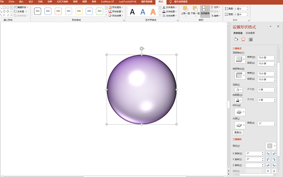Expand shape styles gallery more arrow
Image resolution: width=283 pixels, height=177 pixels.
pos(106,16)
